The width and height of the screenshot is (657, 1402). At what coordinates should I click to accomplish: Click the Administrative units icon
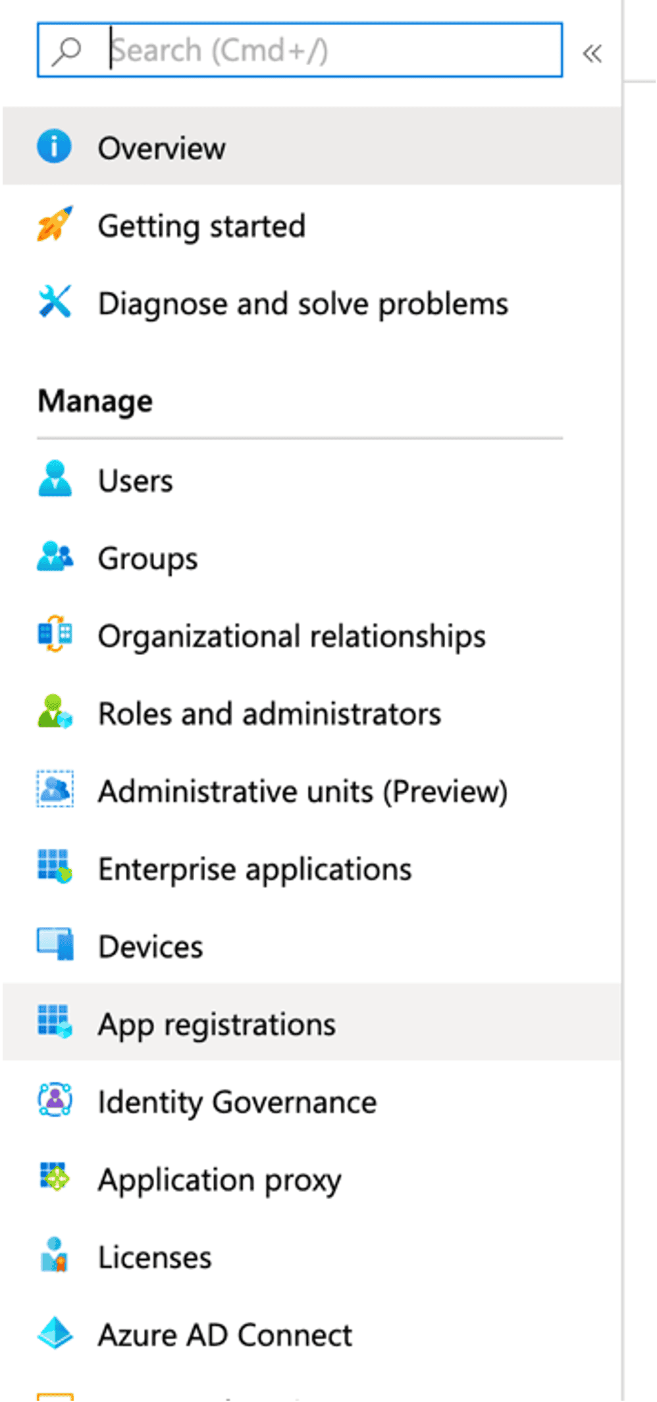pos(55,790)
